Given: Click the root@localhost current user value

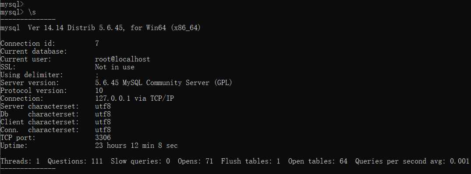Looking at the screenshot, I should 123,59.
